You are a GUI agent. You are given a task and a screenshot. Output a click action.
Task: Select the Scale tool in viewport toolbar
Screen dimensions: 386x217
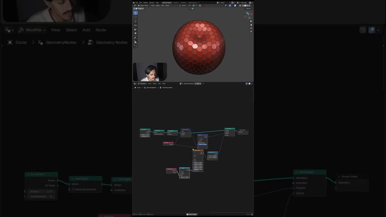click(x=135, y=29)
